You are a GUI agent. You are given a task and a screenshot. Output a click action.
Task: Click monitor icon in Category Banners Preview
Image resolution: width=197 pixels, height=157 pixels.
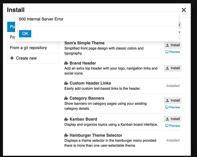click(x=167, y=107)
